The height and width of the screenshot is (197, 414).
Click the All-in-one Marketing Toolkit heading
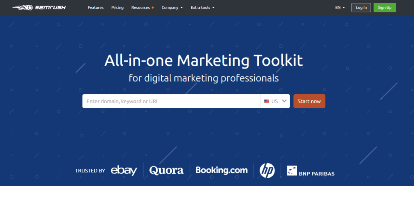203,60
